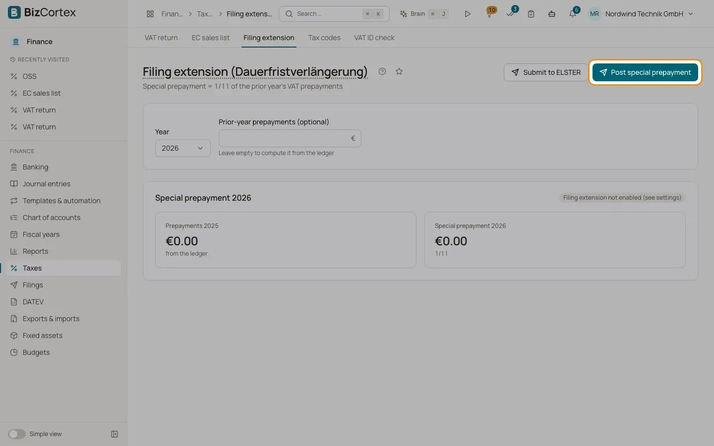Viewport: 714px width, 446px height.
Task: Switch to the VAT ID check tab
Action: coord(374,38)
